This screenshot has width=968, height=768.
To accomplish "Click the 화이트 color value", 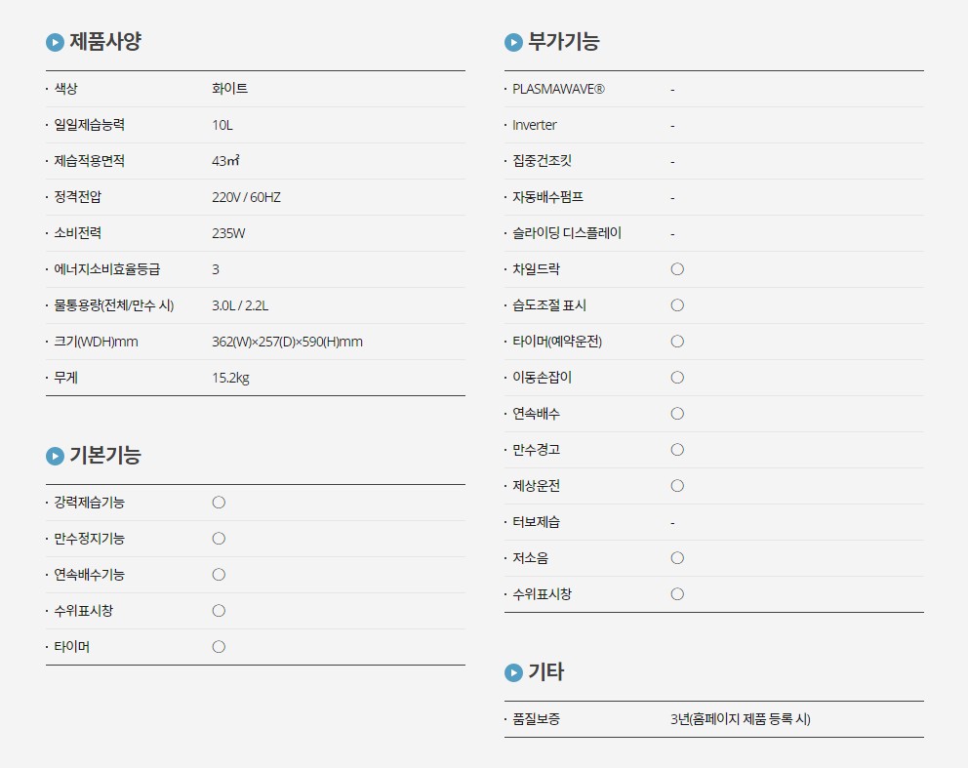I will 229,89.
